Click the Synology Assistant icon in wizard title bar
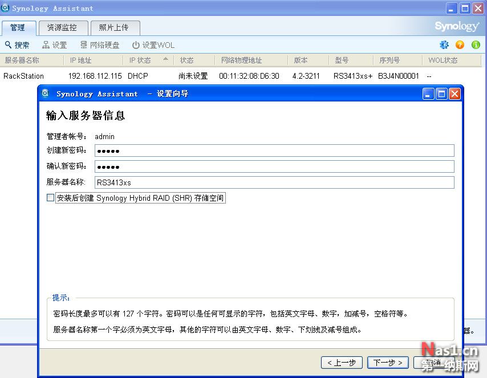Screen dimensions: 487x378 (x=46, y=94)
